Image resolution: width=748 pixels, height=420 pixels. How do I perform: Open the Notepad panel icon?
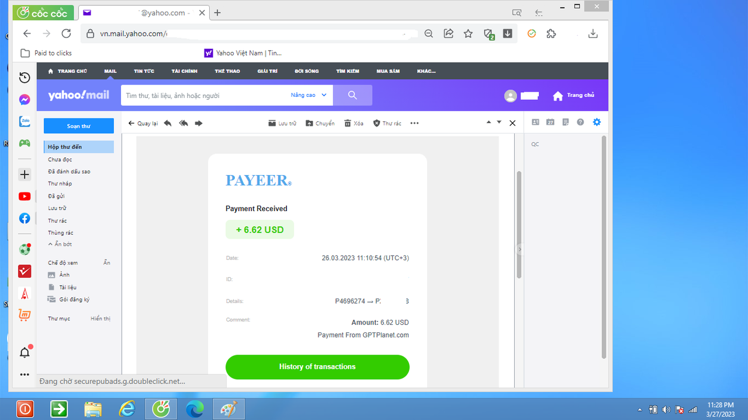pyautogui.click(x=566, y=122)
